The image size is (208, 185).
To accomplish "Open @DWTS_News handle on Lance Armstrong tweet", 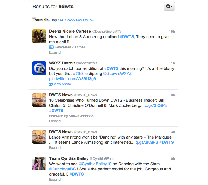I will 85,132.
